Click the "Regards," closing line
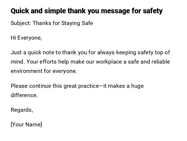The height and width of the screenshot is (141, 187). coord(22,110)
